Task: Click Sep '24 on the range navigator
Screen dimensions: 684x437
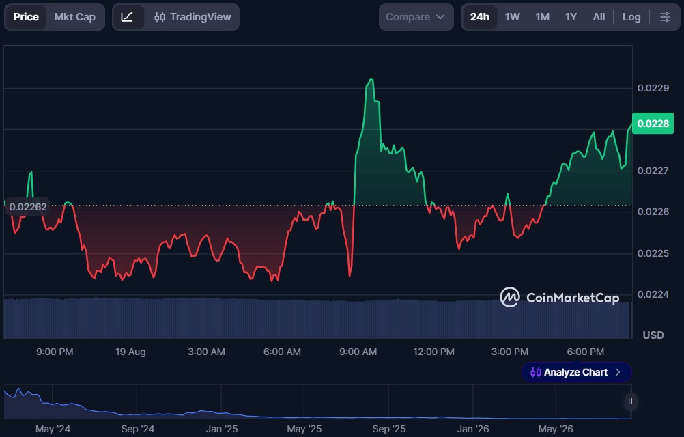Action: 137,429
